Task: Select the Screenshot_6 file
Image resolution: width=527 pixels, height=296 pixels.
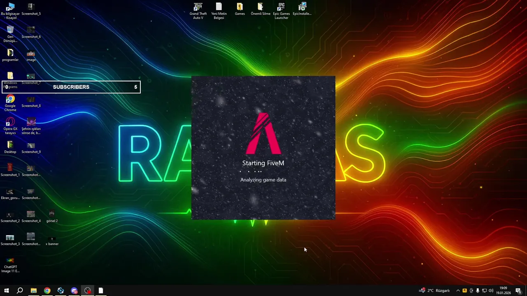Action: pyautogui.click(x=31, y=32)
